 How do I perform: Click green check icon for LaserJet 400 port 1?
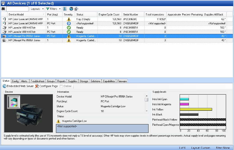[x=69, y=27]
